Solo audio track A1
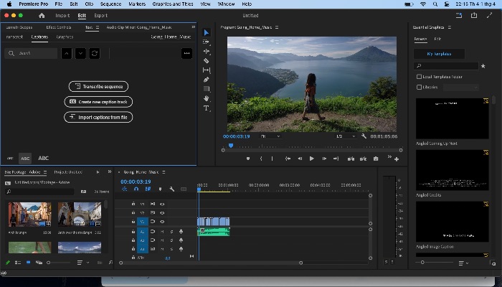Viewport: 502px width, 287px height. 171,231
